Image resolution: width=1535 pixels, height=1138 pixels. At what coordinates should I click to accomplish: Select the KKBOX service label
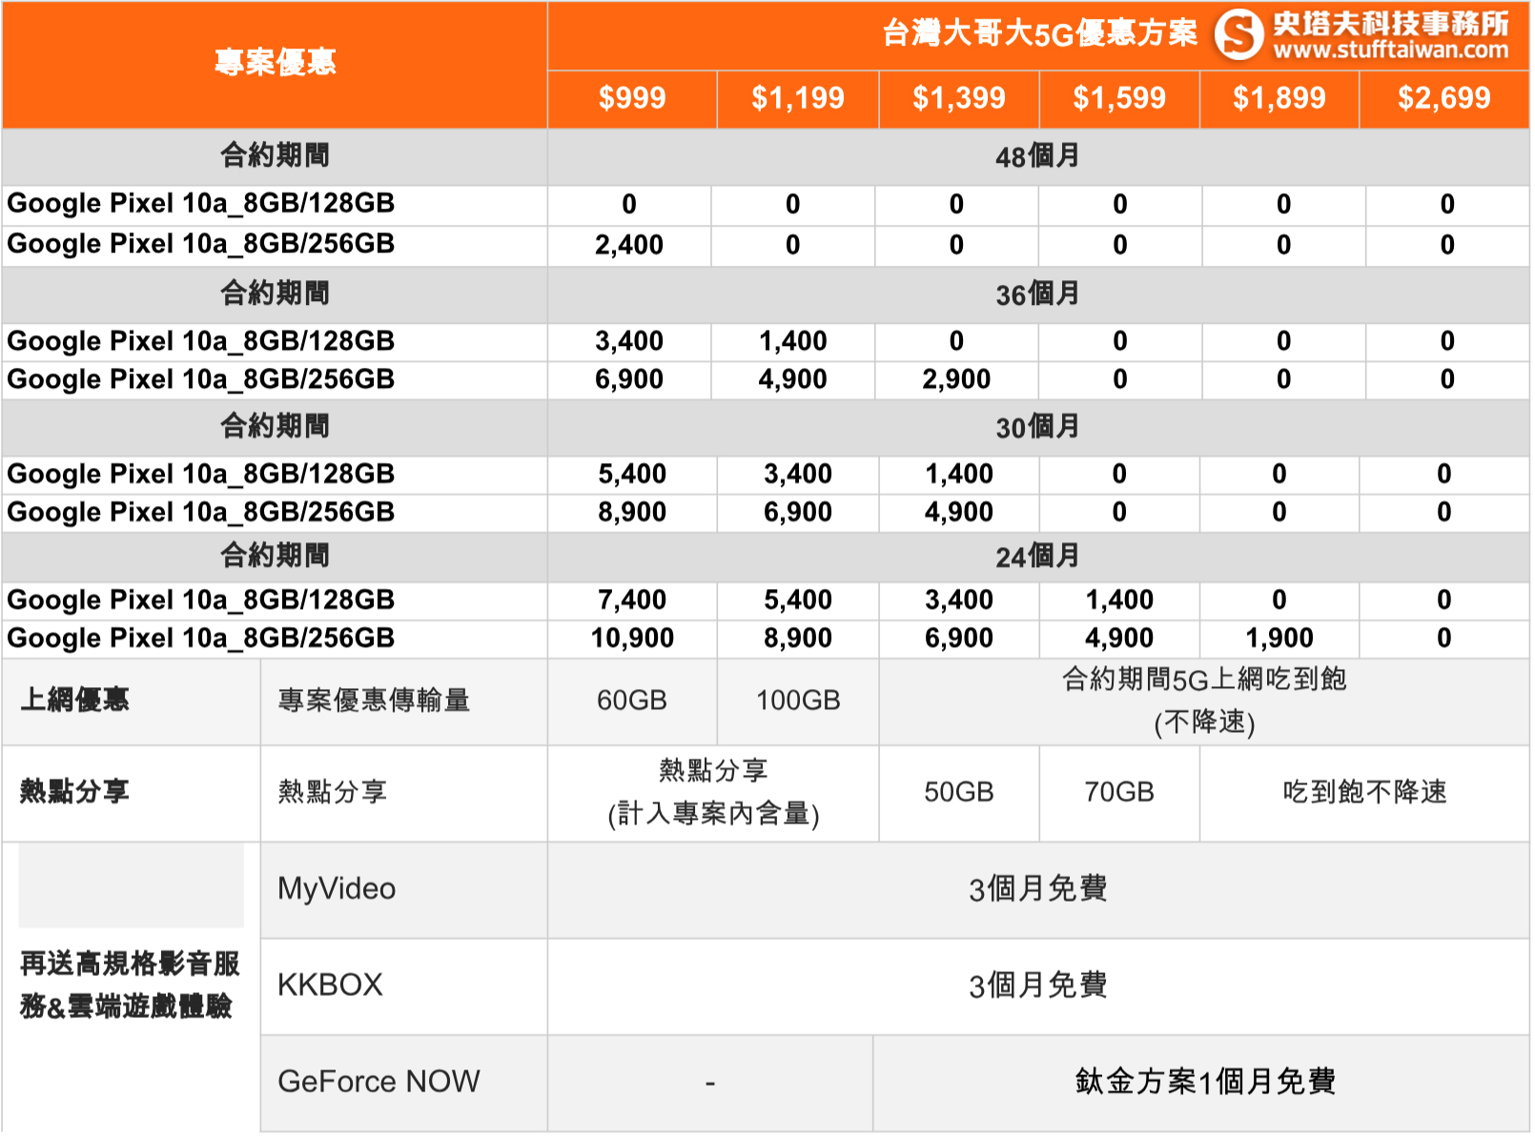330,986
